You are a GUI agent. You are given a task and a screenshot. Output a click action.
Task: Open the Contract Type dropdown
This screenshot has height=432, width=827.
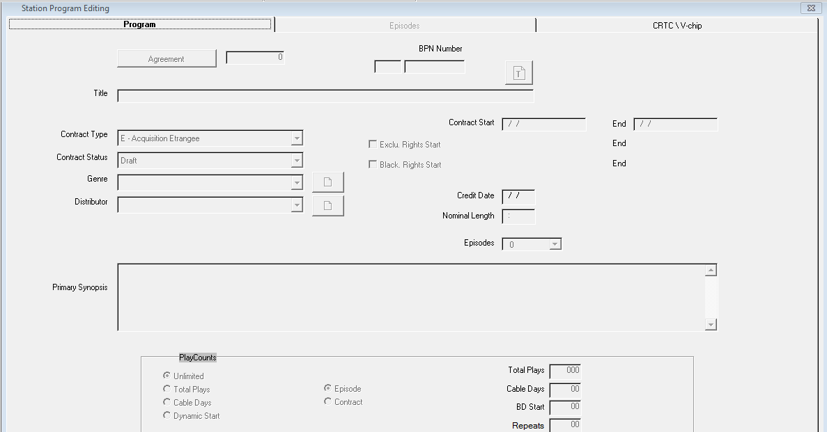coord(297,138)
